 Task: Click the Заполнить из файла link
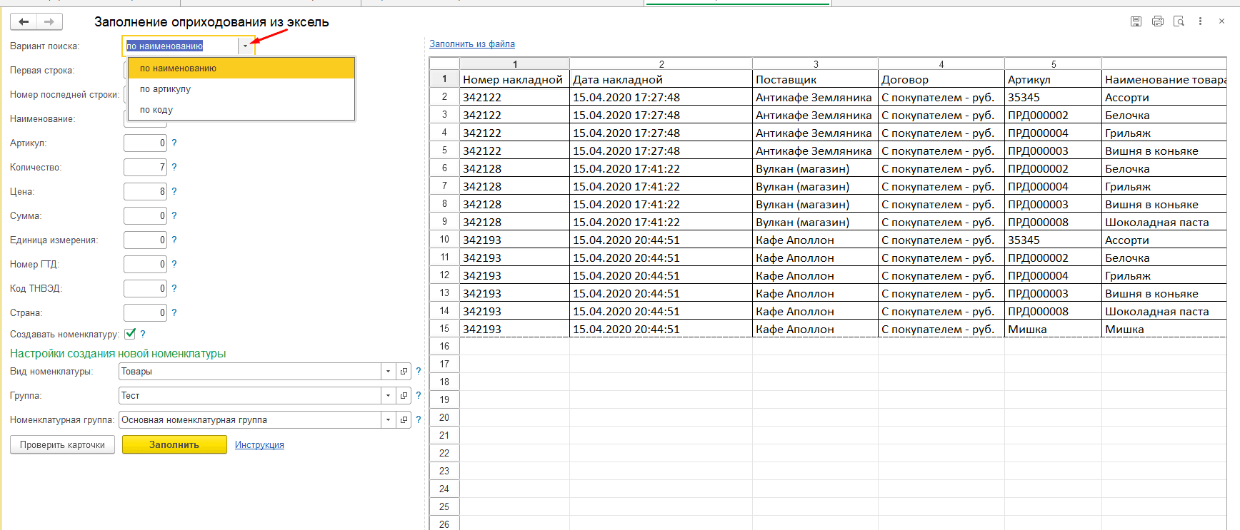coord(472,44)
